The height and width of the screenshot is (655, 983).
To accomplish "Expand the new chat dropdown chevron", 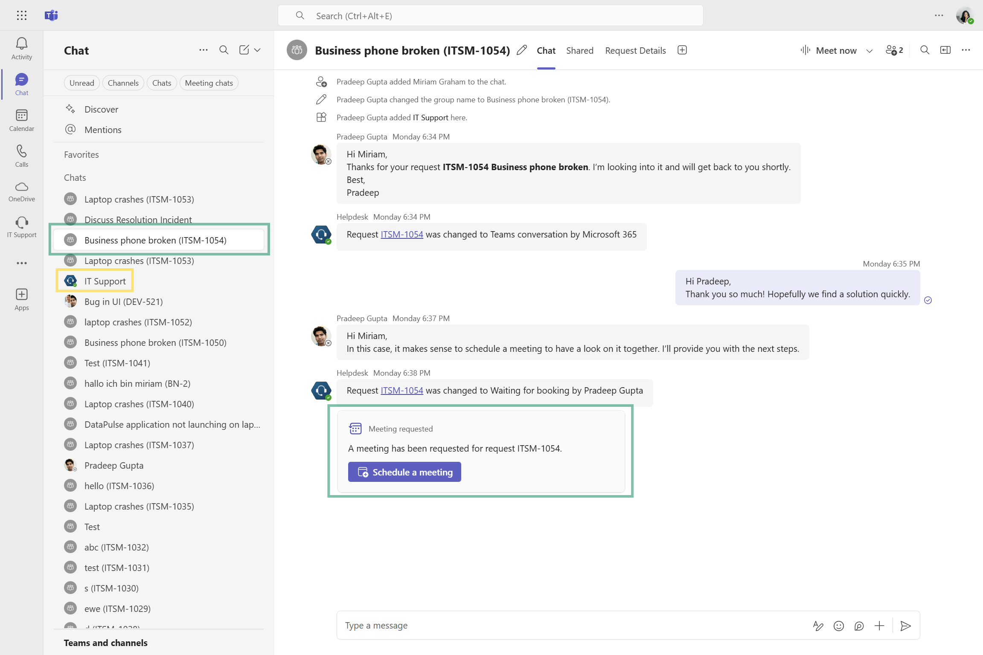I will click(257, 50).
